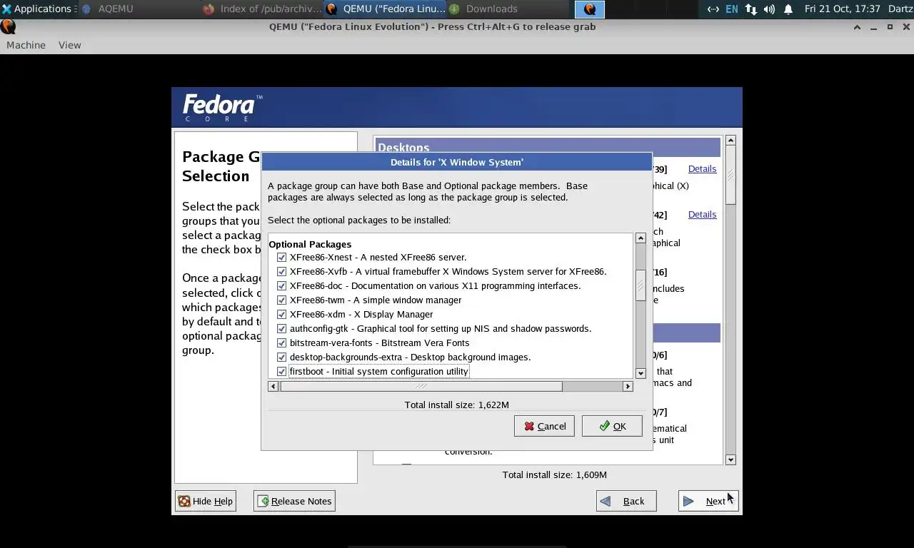Image resolution: width=914 pixels, height=548 pixels.
Task: Click the Desktops section header
Action: click(x=547, y=148)
